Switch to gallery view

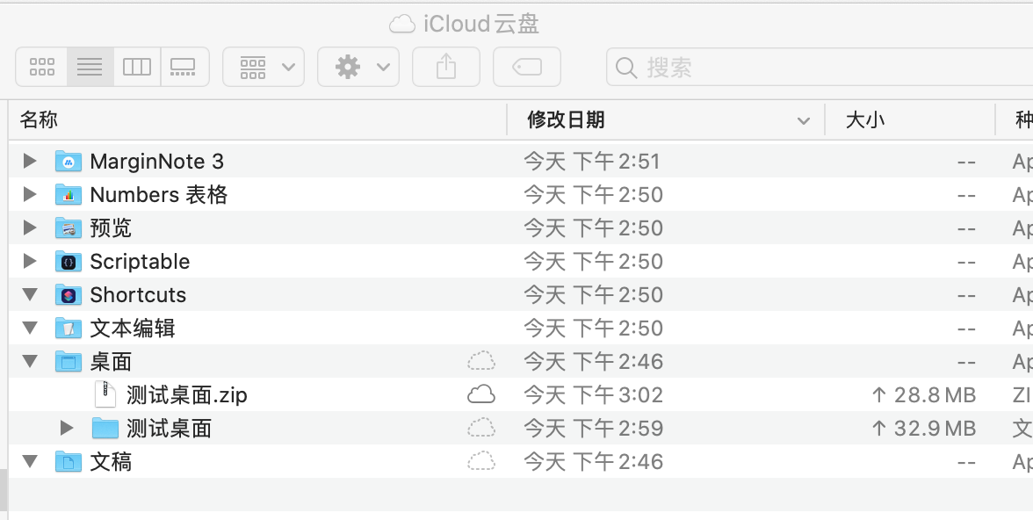[184, 67]
